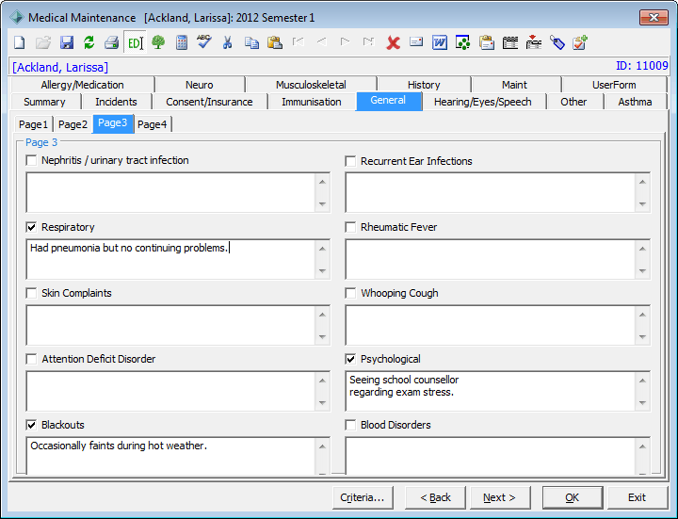This screenshot has height=519, width=678.
Task: Click clipboard with card toolbar icon
Action: pyautogui.click(x=487, y=42)
